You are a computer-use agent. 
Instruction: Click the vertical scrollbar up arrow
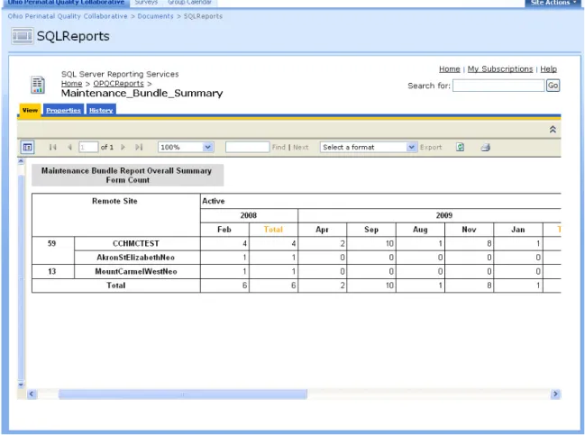(22, 161)
